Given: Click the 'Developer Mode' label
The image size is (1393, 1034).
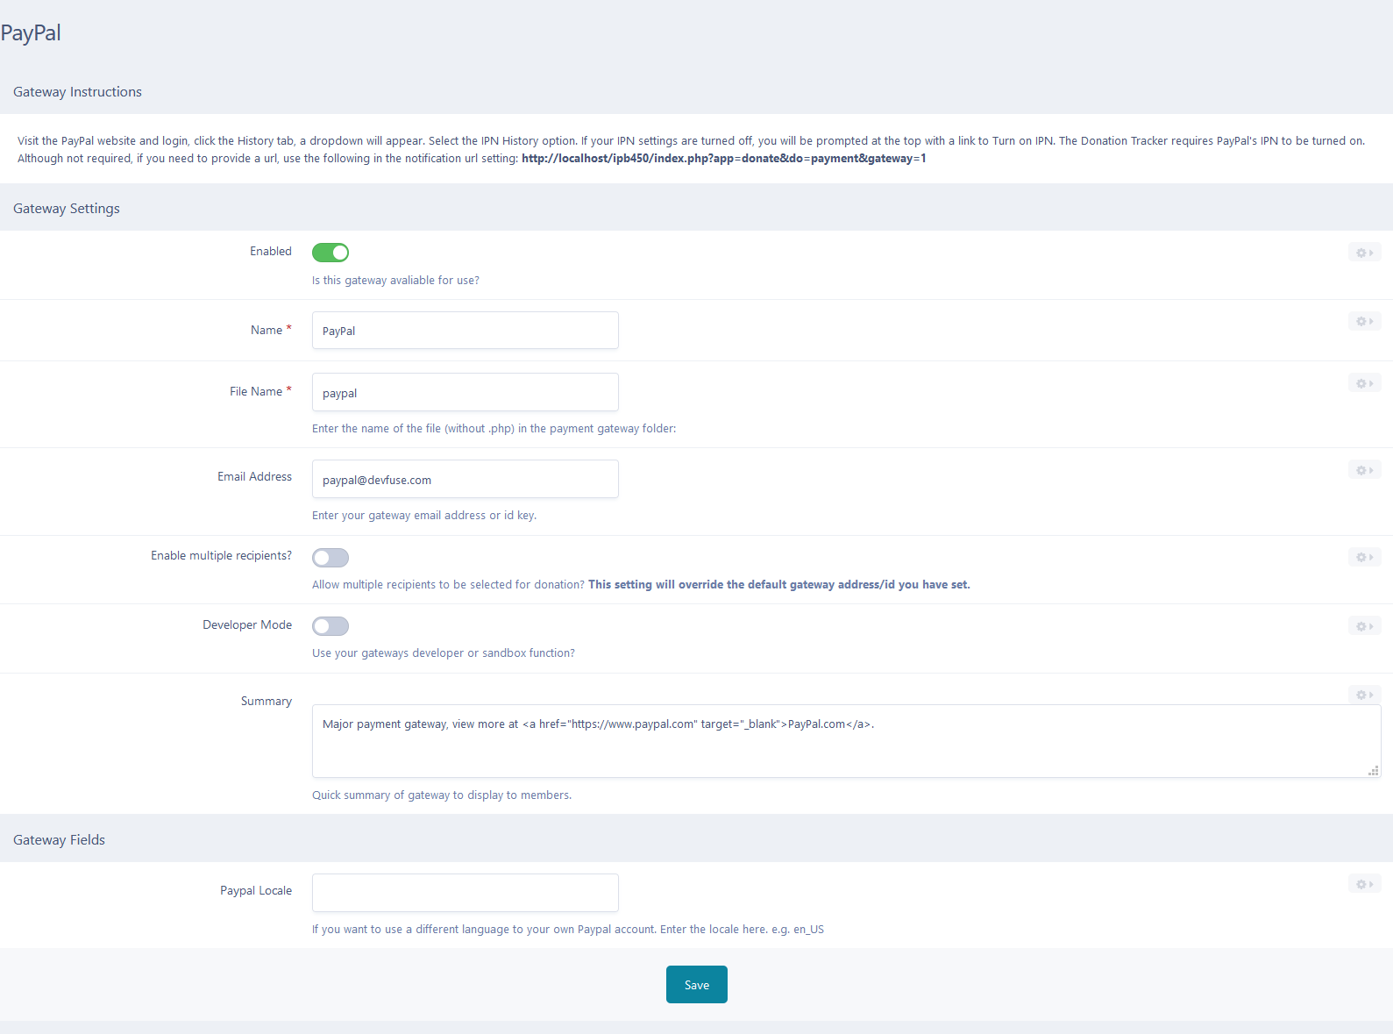Looking at the screenshot, I should pos(247,625).
